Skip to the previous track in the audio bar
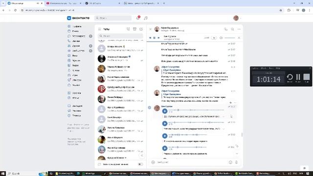Screen dimensions: 313x176 150,38
